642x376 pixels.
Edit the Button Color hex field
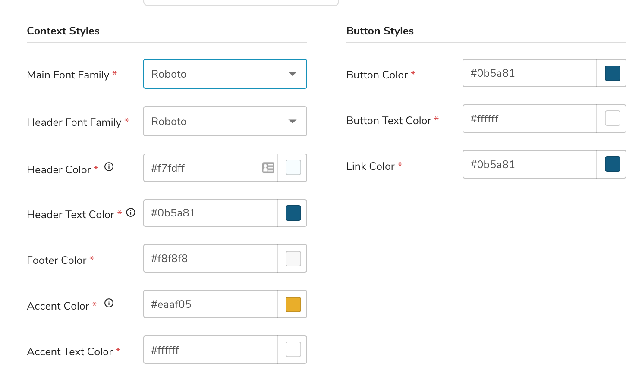tap(530, 73)
